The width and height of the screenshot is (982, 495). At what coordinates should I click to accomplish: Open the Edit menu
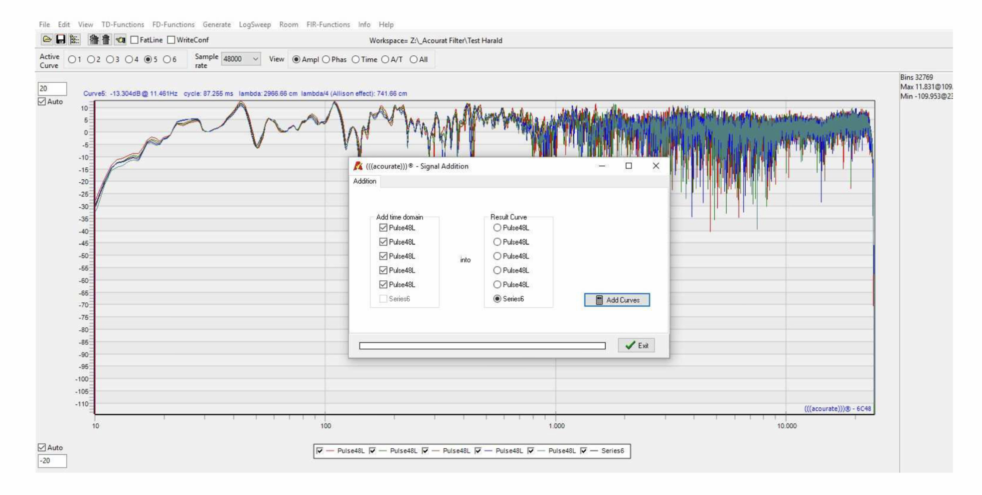pyautogui.click(x=64, y=24)
